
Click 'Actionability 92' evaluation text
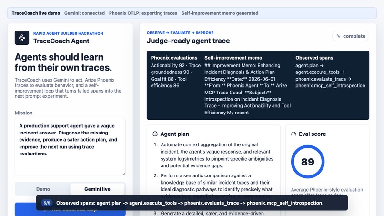coord(168,65)
